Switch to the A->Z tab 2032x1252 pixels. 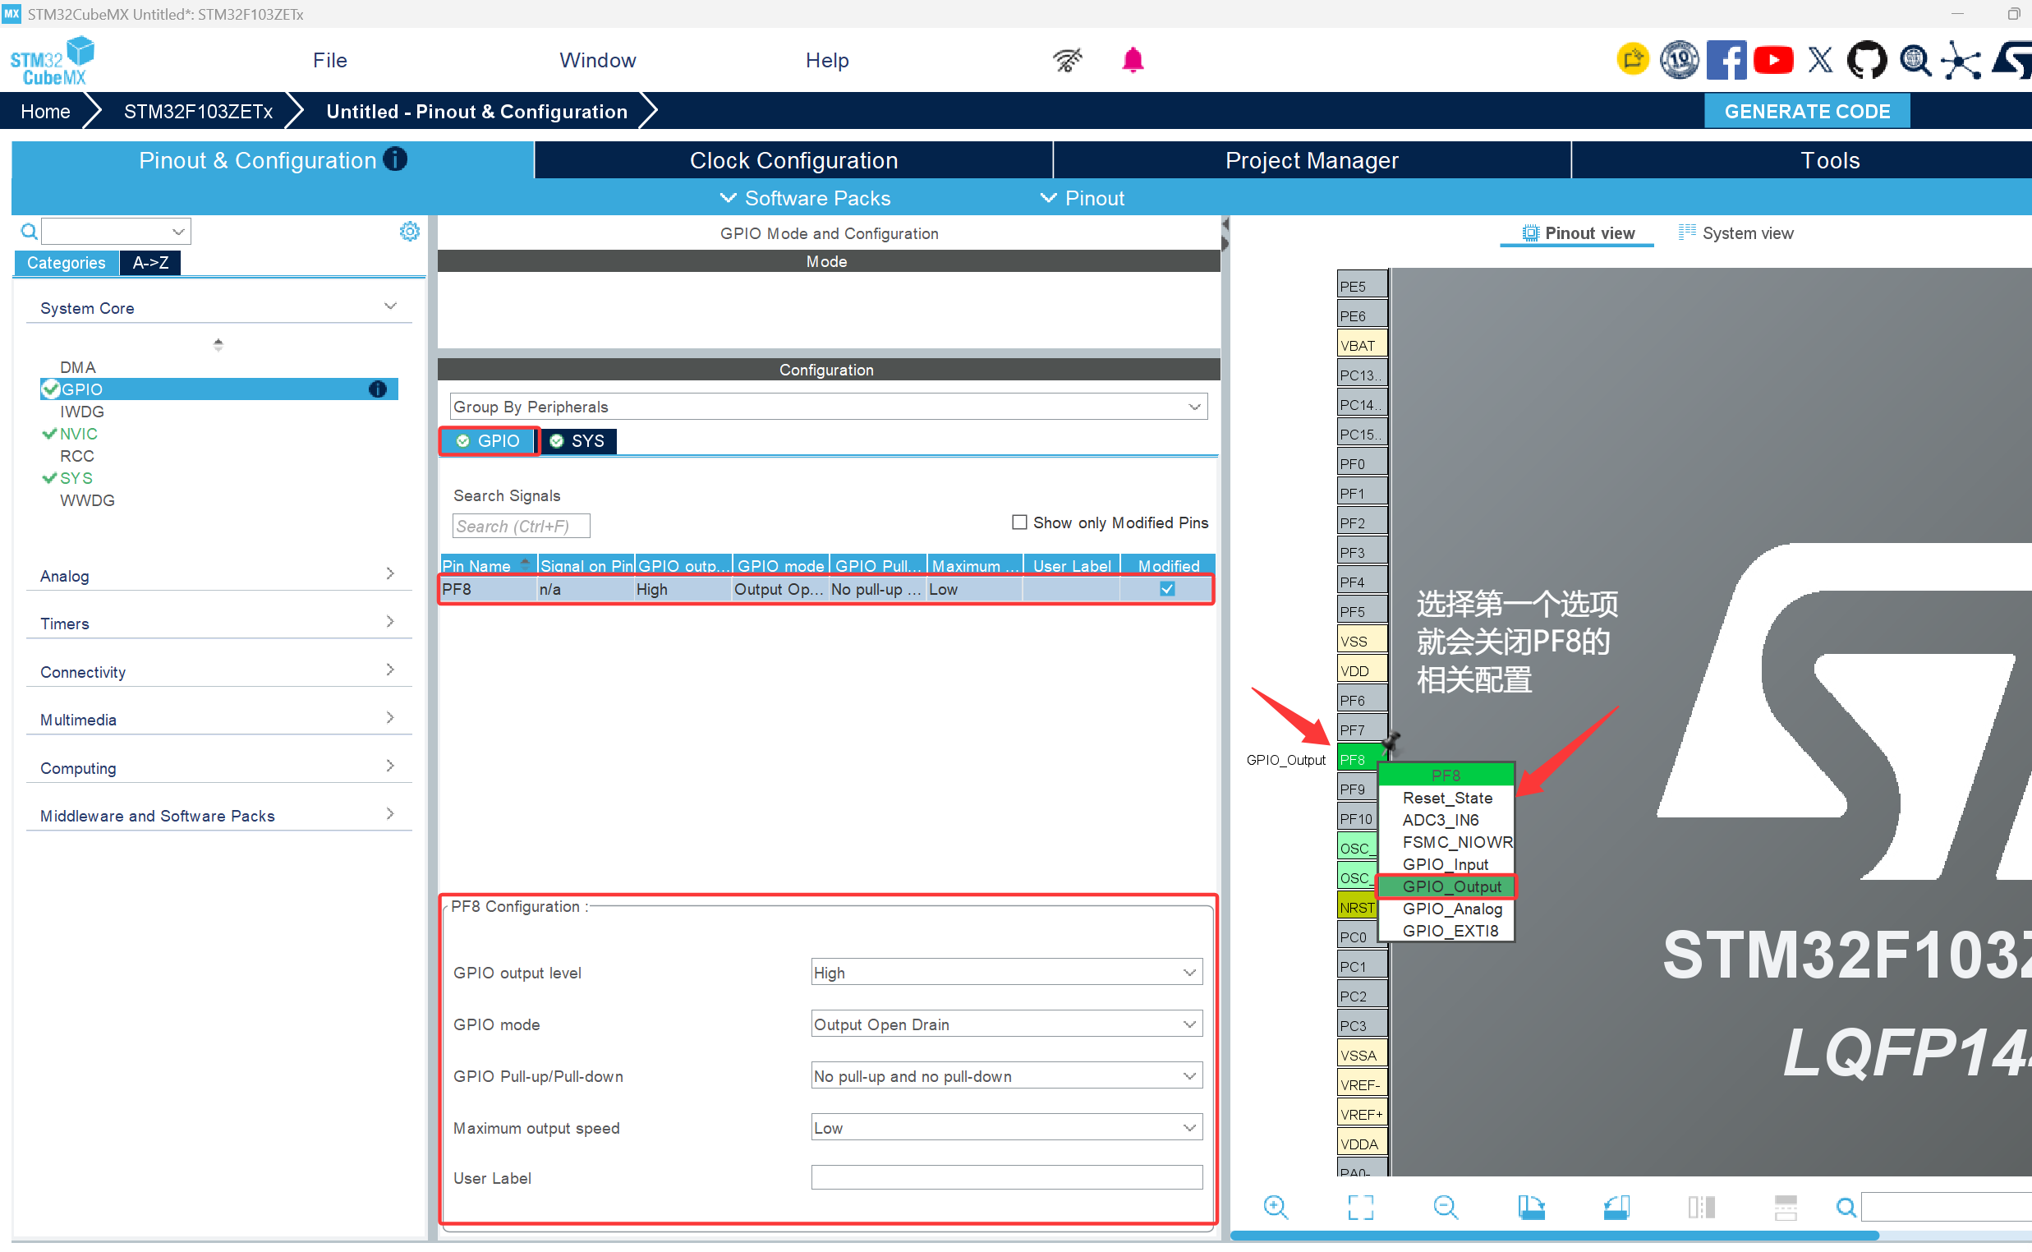point(149,263)
